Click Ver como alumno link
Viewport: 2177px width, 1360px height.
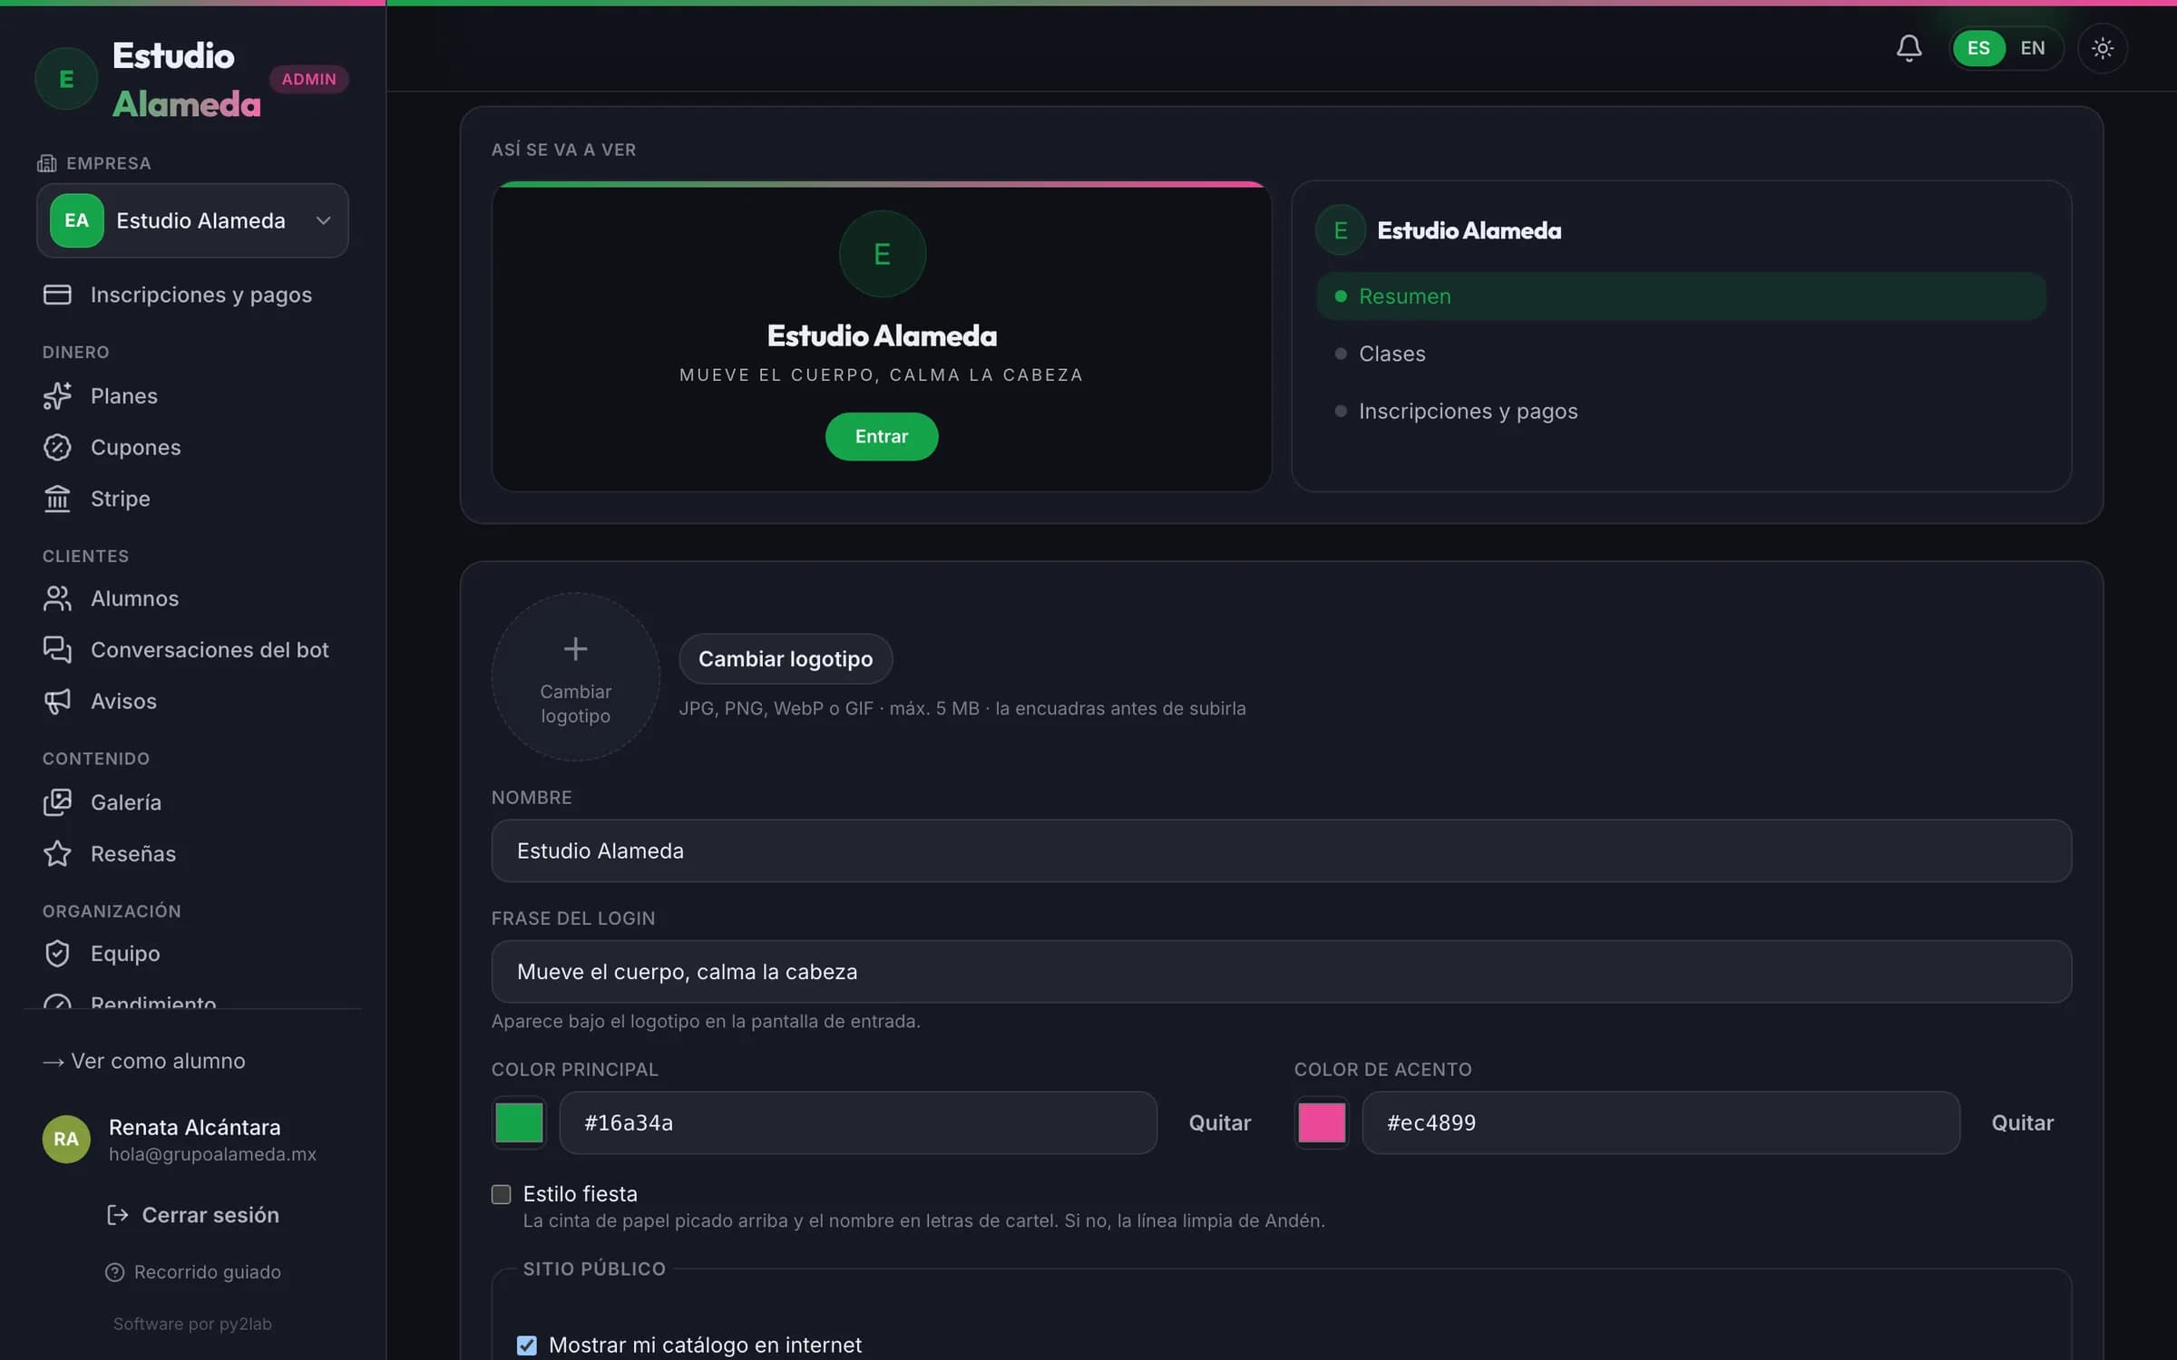(144, 1061)
